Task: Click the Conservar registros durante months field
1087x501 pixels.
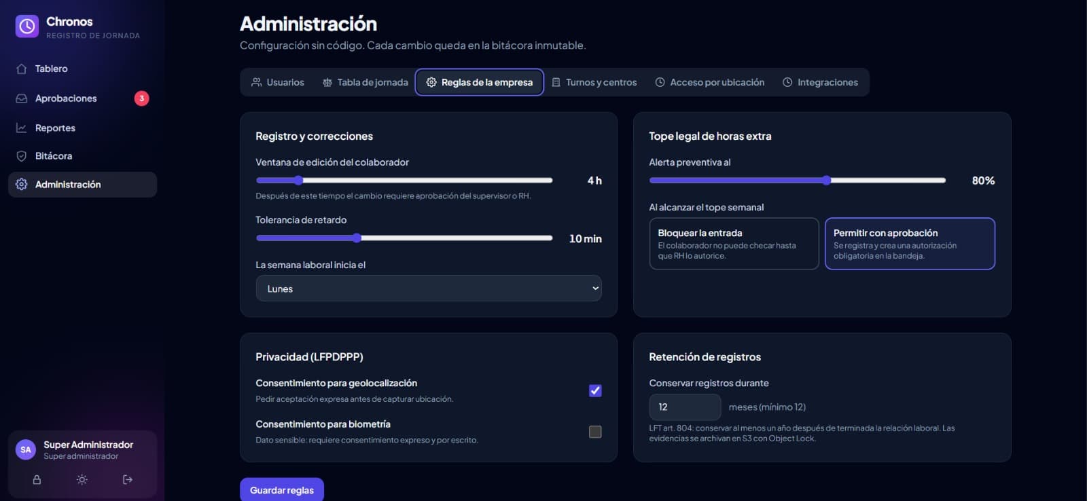Action: (x=685, y=407)
